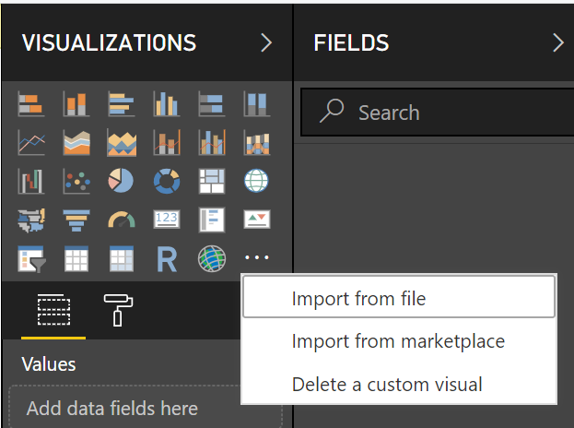Image resolution: width=574 pixels, height=428 pixels.
Task: Choose the Treemap visual
Action: [x=211, y=182]
